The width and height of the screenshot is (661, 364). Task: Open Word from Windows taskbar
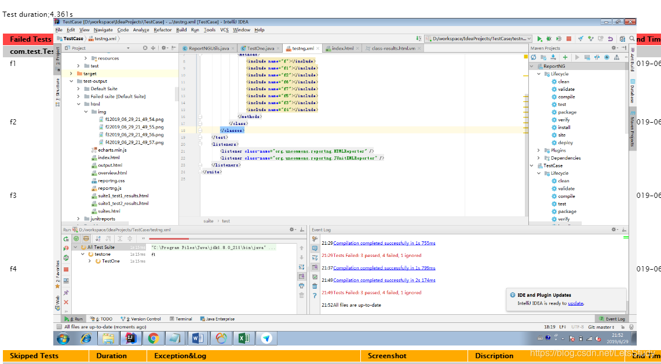(x=198, y=338)
